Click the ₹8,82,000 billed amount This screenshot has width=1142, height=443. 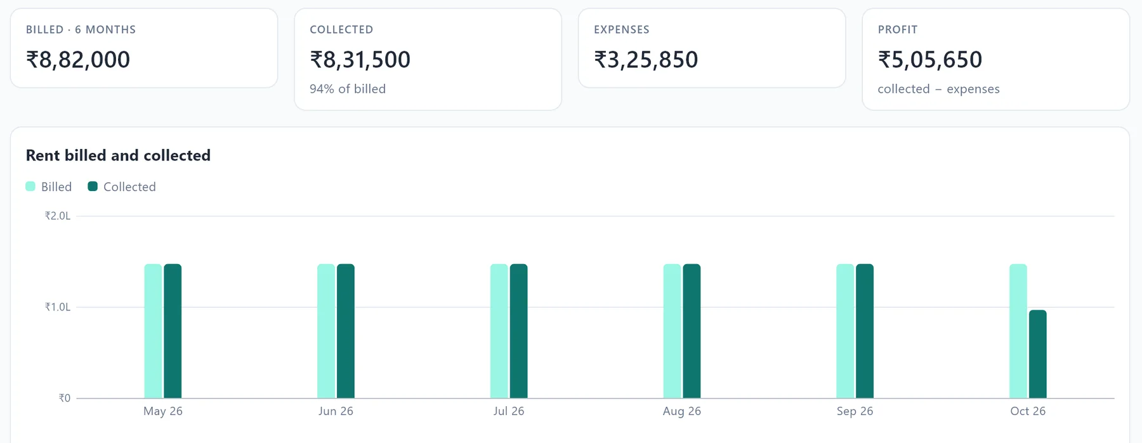coord(78,60)
